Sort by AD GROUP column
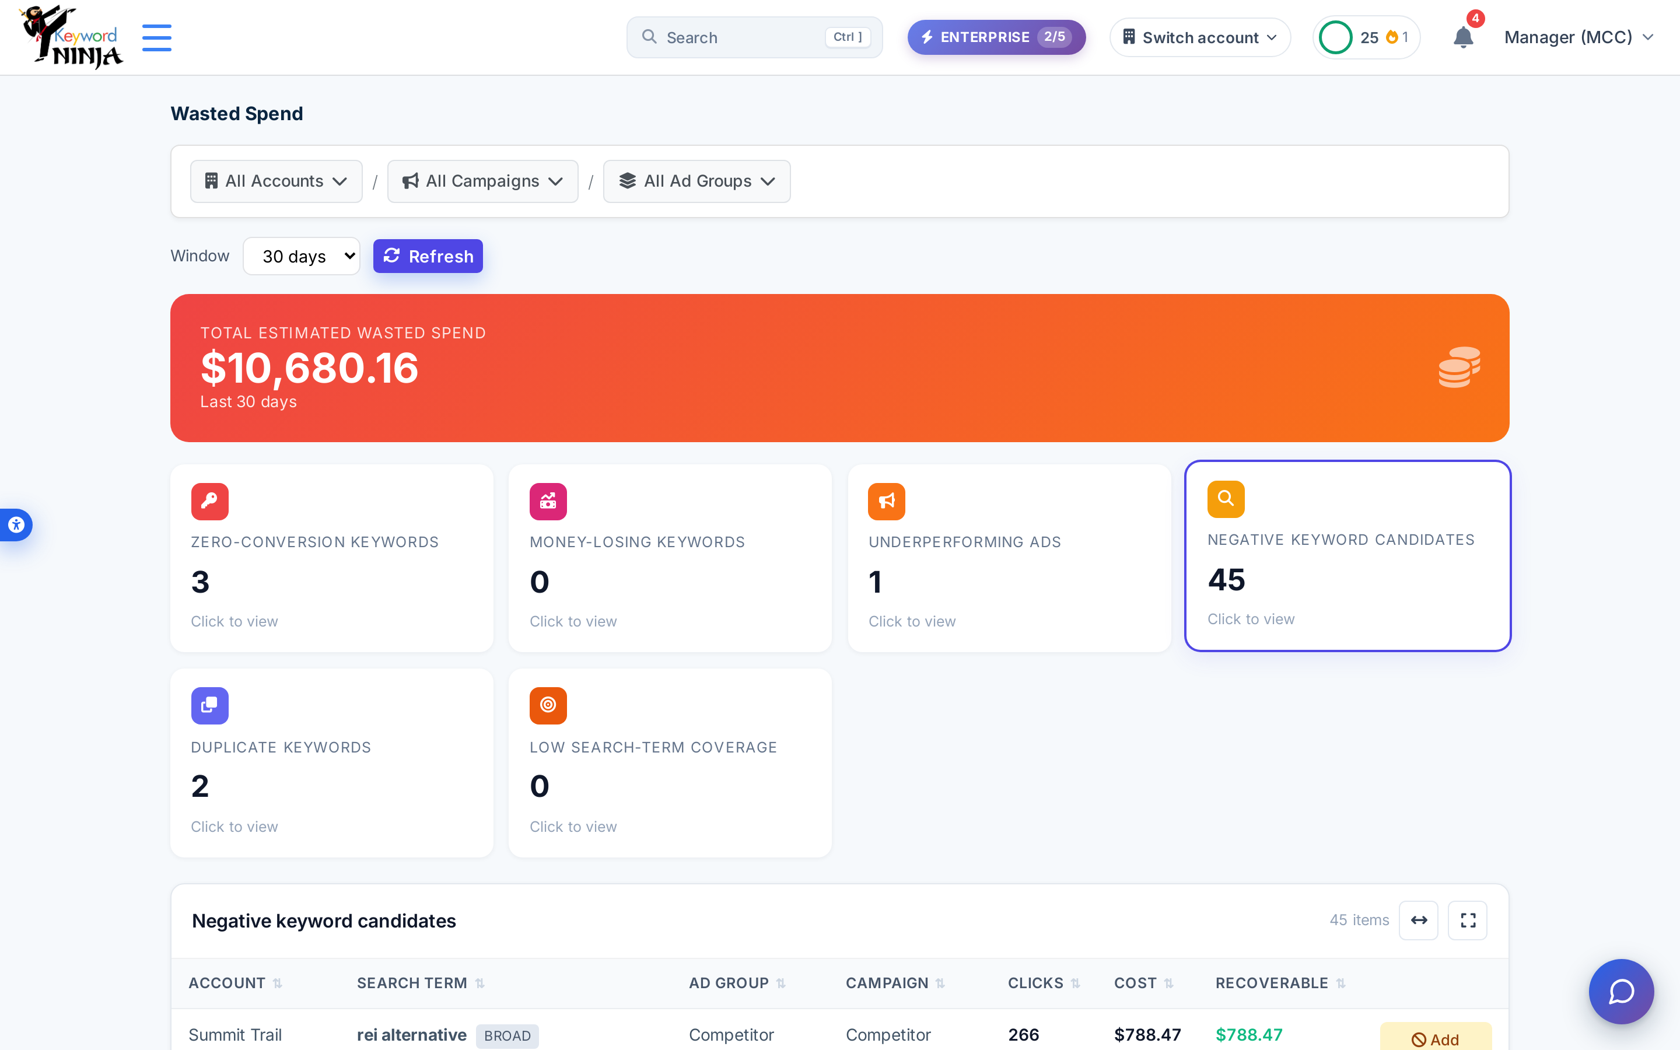Viewport: 1680px width, 1050px height. coord(737,984)
